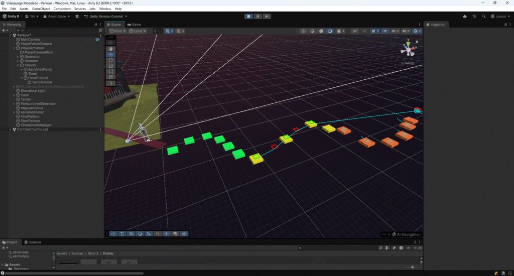This screenshot has width=514, height=276.
Task: Click the orientation gizmo in scene view
Action: 409,49
